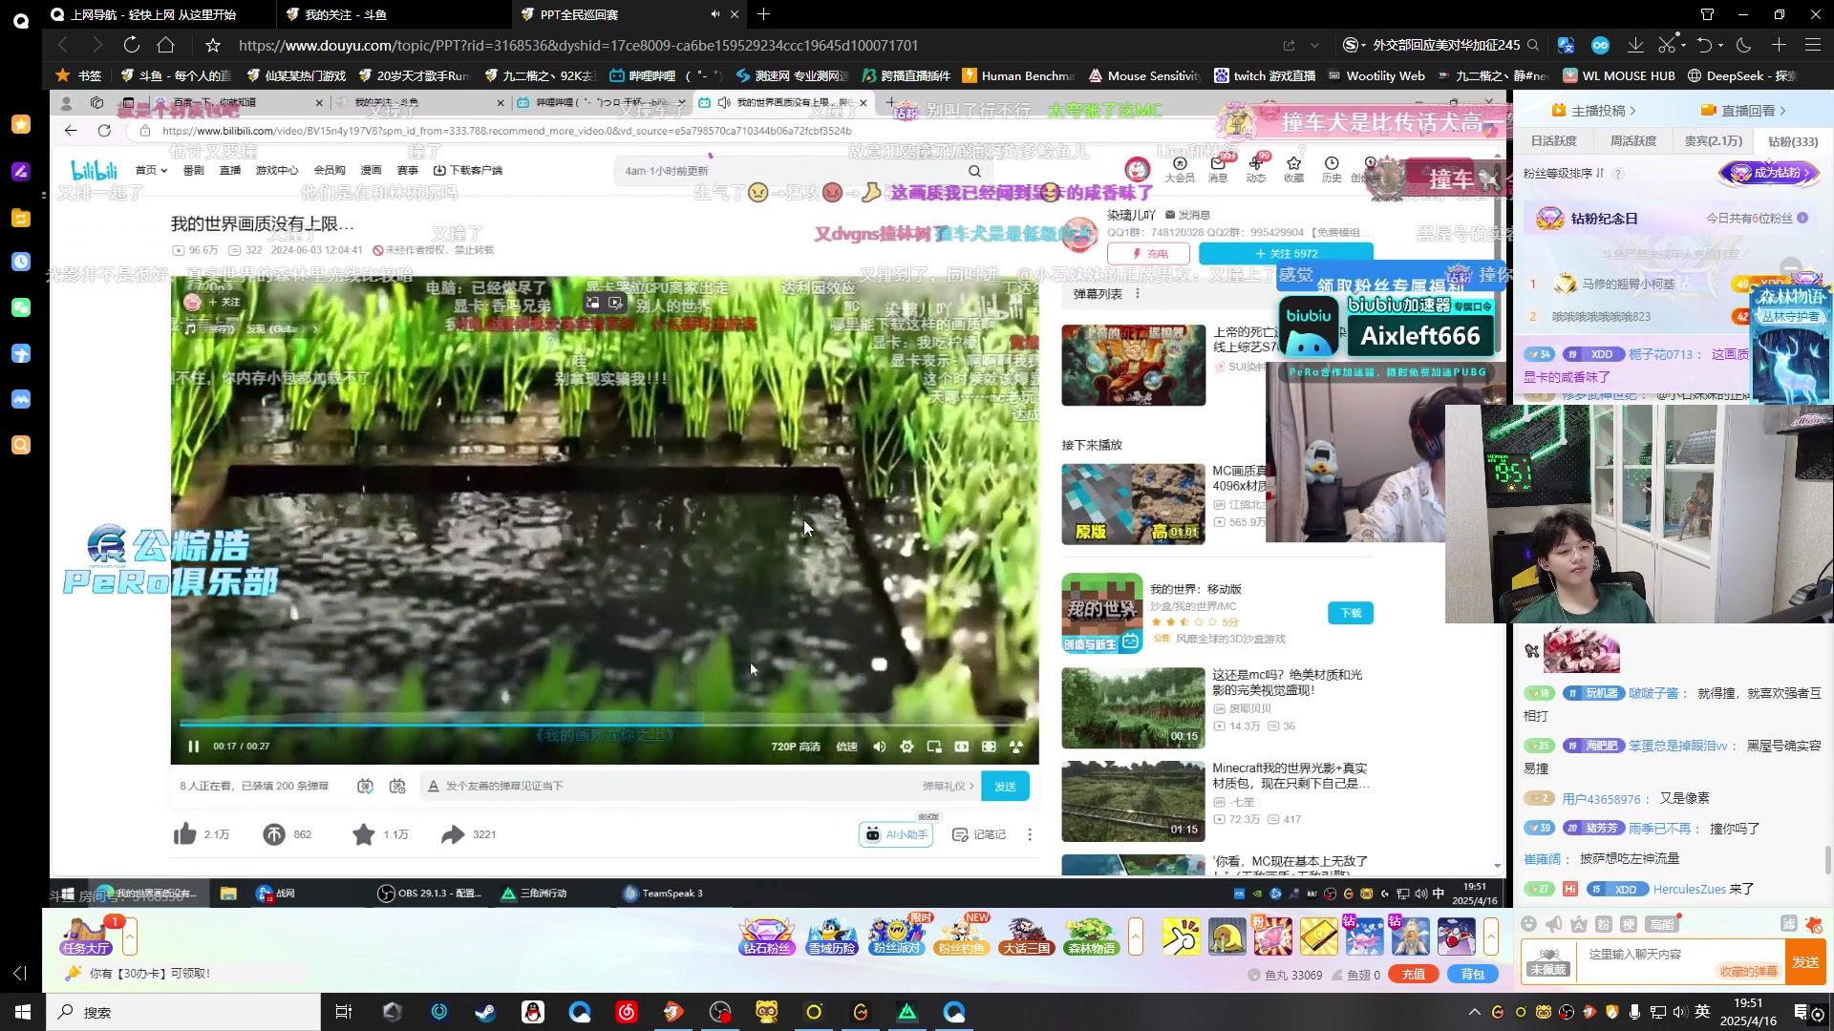Viewport: 1834px width, 1031px height.
Task: Open the AI小助手 assistant
Action: coord(896,834)
